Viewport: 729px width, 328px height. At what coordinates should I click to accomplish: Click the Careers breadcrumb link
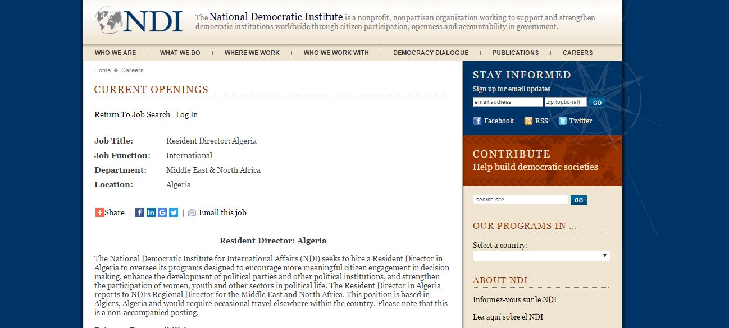coord(132,70)
